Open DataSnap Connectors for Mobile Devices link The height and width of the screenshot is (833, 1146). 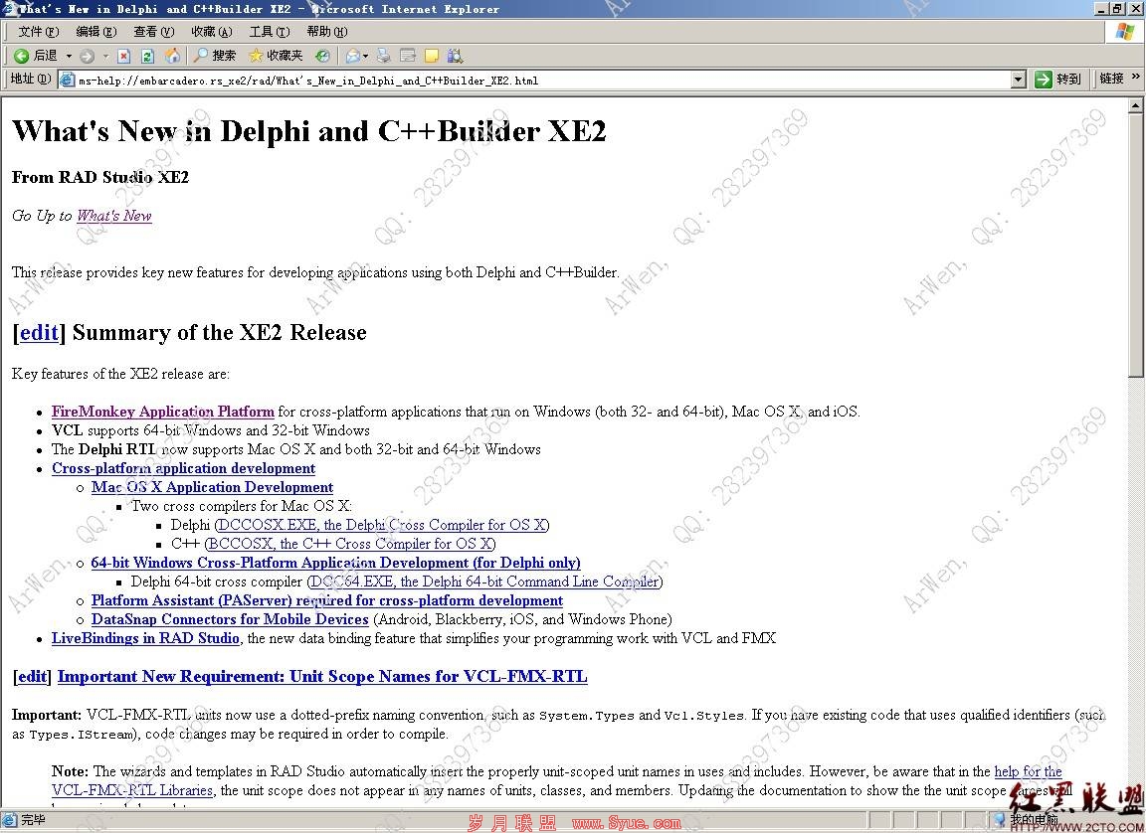click(230, 620)
